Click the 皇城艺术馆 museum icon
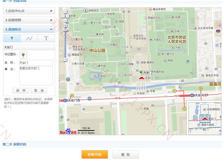 pyautogui.click(x=203, y=75)
